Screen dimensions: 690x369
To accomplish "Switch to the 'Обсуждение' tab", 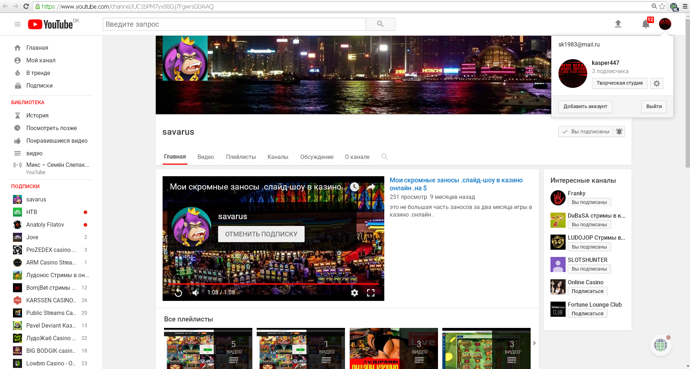I will pos(317,157).
